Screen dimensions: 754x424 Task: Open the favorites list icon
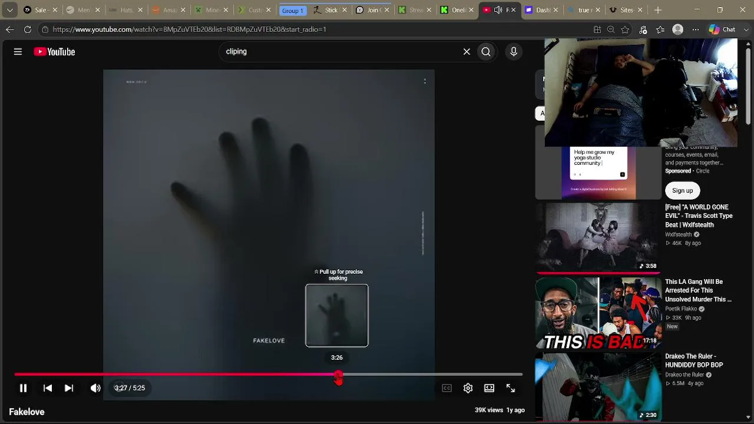pyautogui.click(x=660, y=29)
